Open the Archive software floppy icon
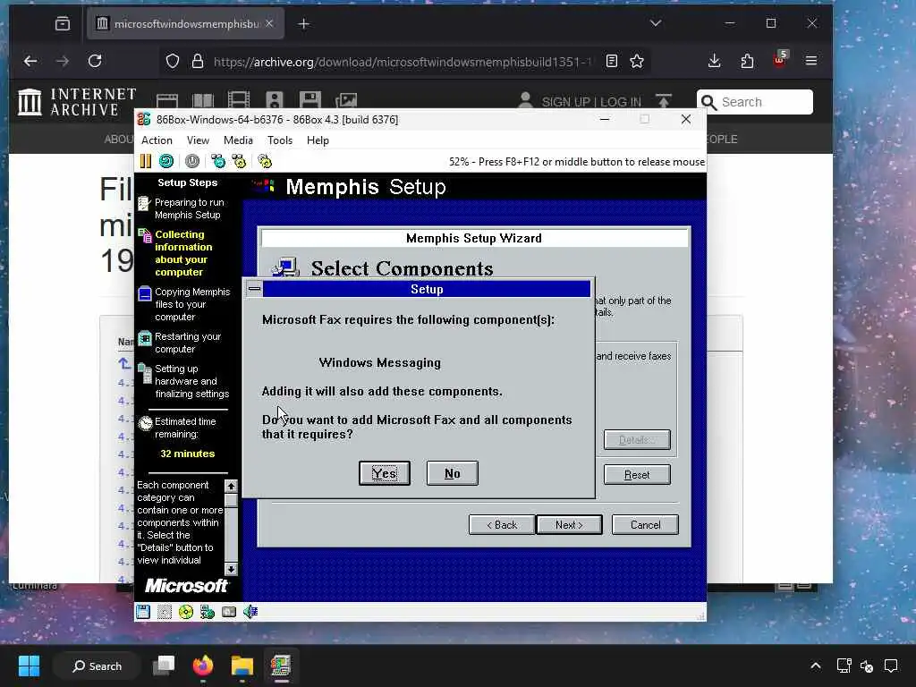The width and height of the screenshot is (916, 687). pyautogui.click(x=310, y=100)
